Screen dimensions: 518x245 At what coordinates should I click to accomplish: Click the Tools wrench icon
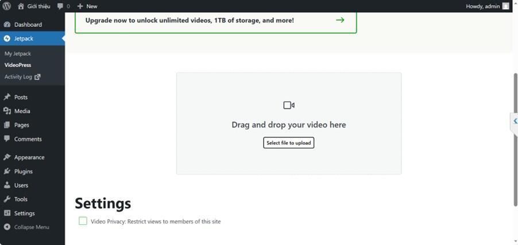7,199
